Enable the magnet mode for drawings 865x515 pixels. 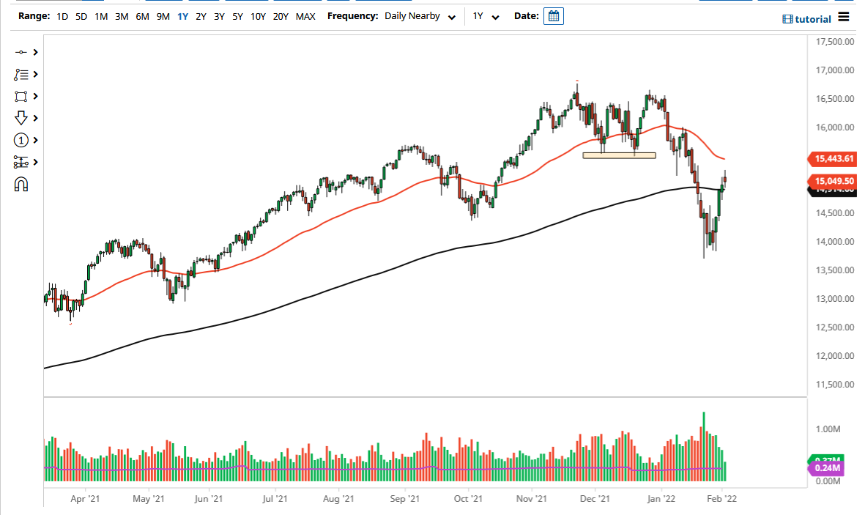pos(20,184)
